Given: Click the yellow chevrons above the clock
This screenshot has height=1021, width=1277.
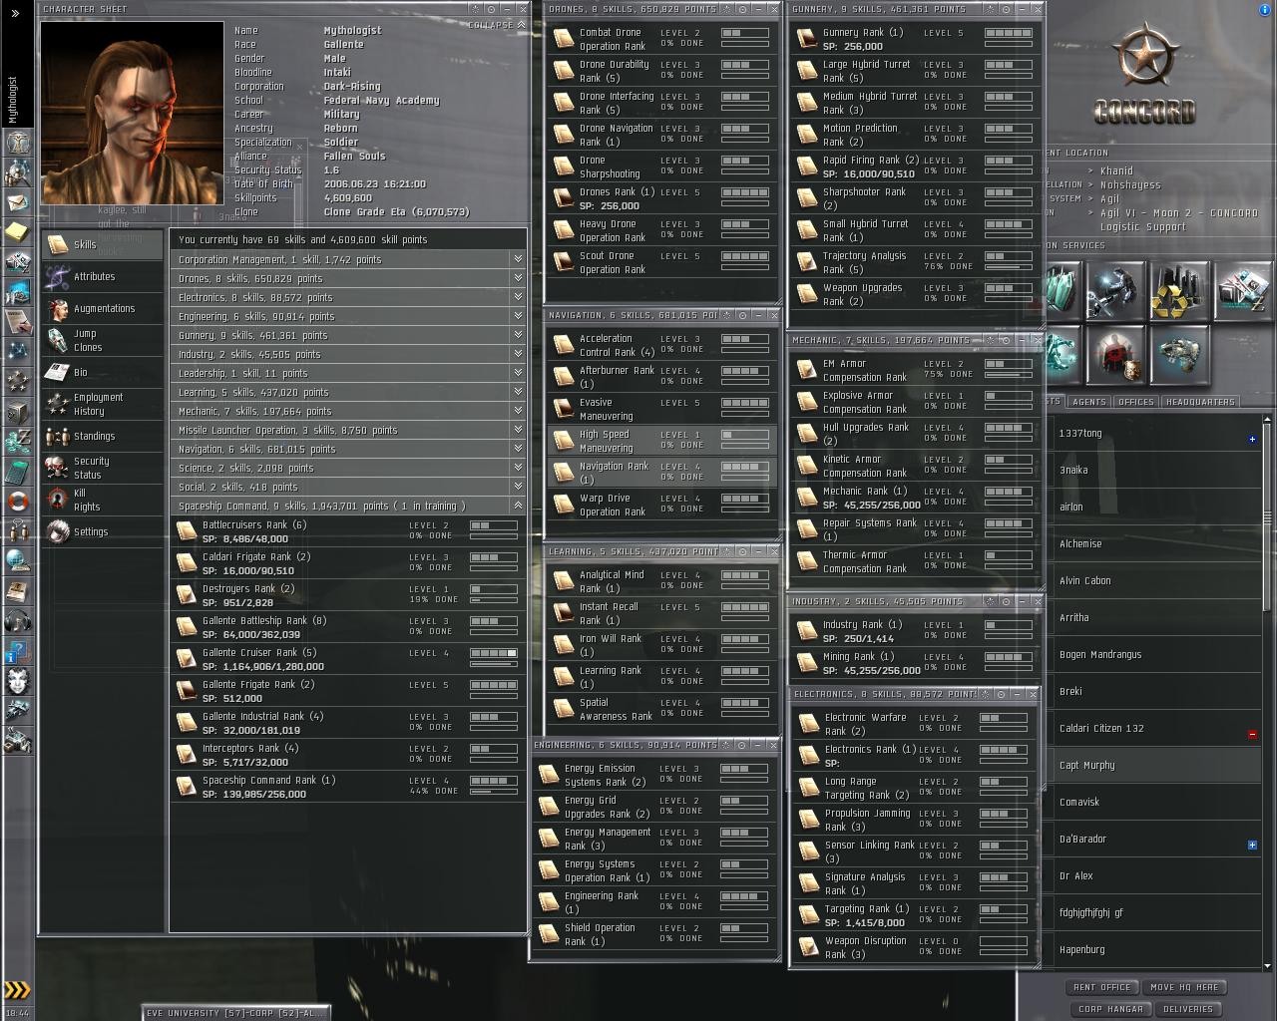Looking at the screenshot, I should pos(17,990).
